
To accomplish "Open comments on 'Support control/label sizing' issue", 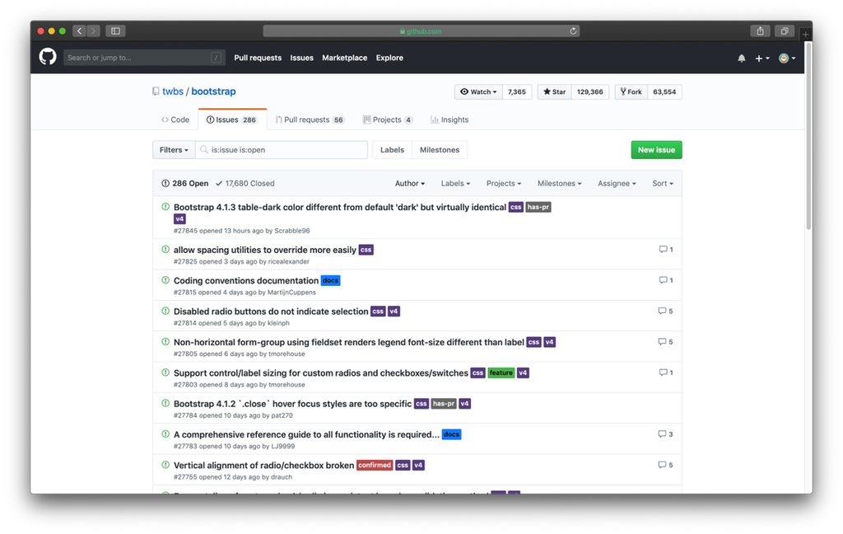I will (x=666, y=372).
